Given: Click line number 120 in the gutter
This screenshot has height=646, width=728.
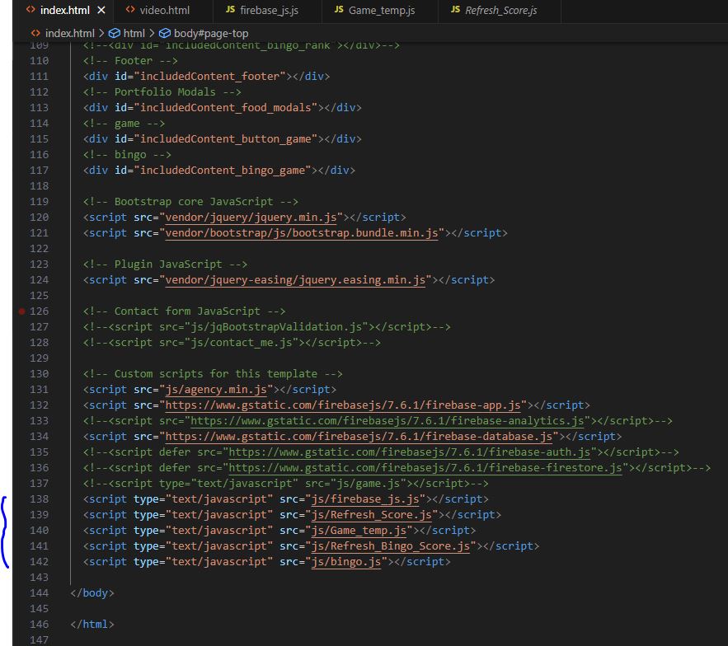Looking at the screenshot, I should (39, 218).
